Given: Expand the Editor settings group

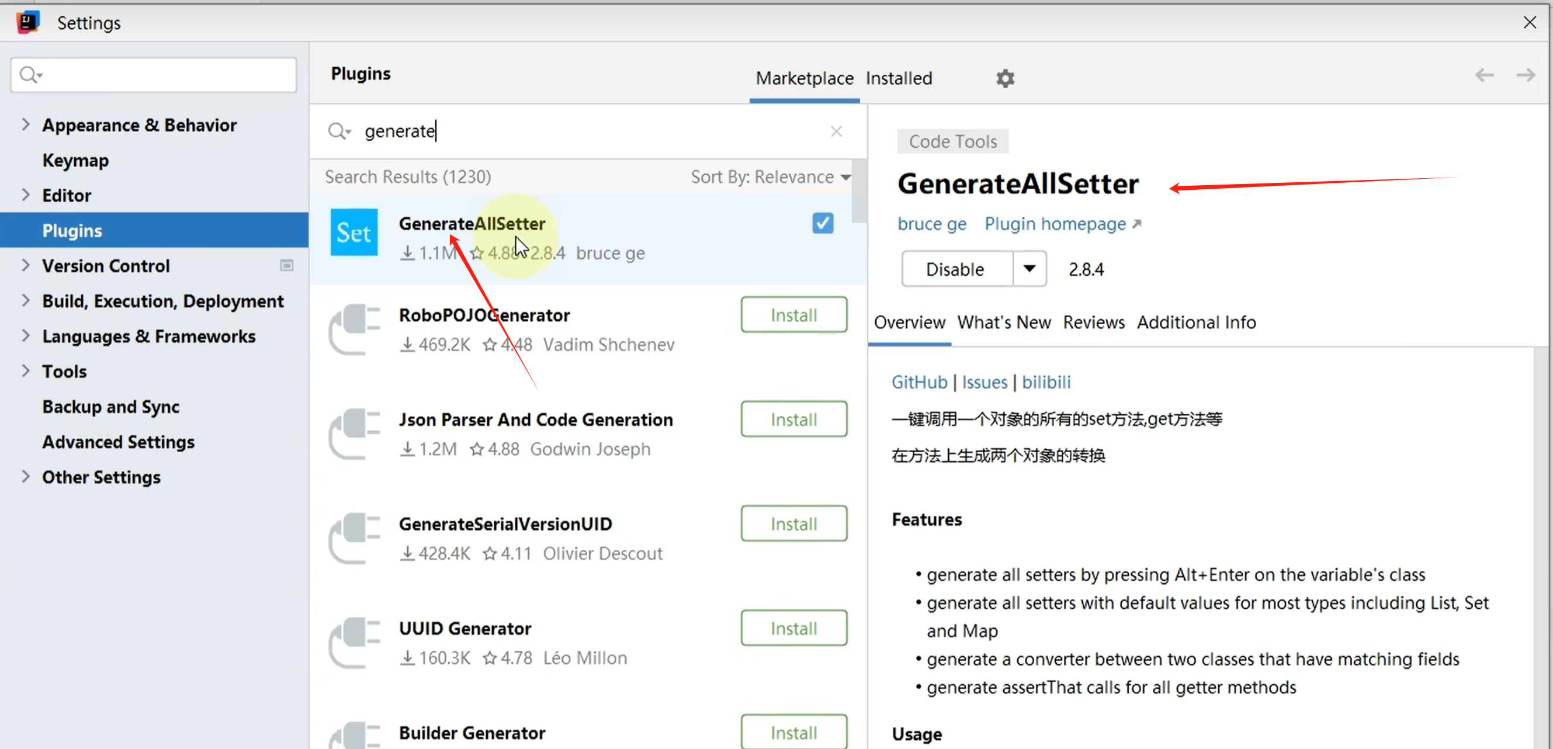Looking at the screenshot, I should coord(25,194).
